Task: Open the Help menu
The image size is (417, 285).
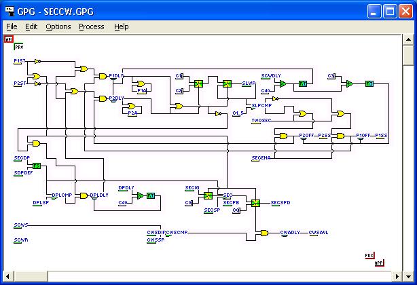Action: 121,26
